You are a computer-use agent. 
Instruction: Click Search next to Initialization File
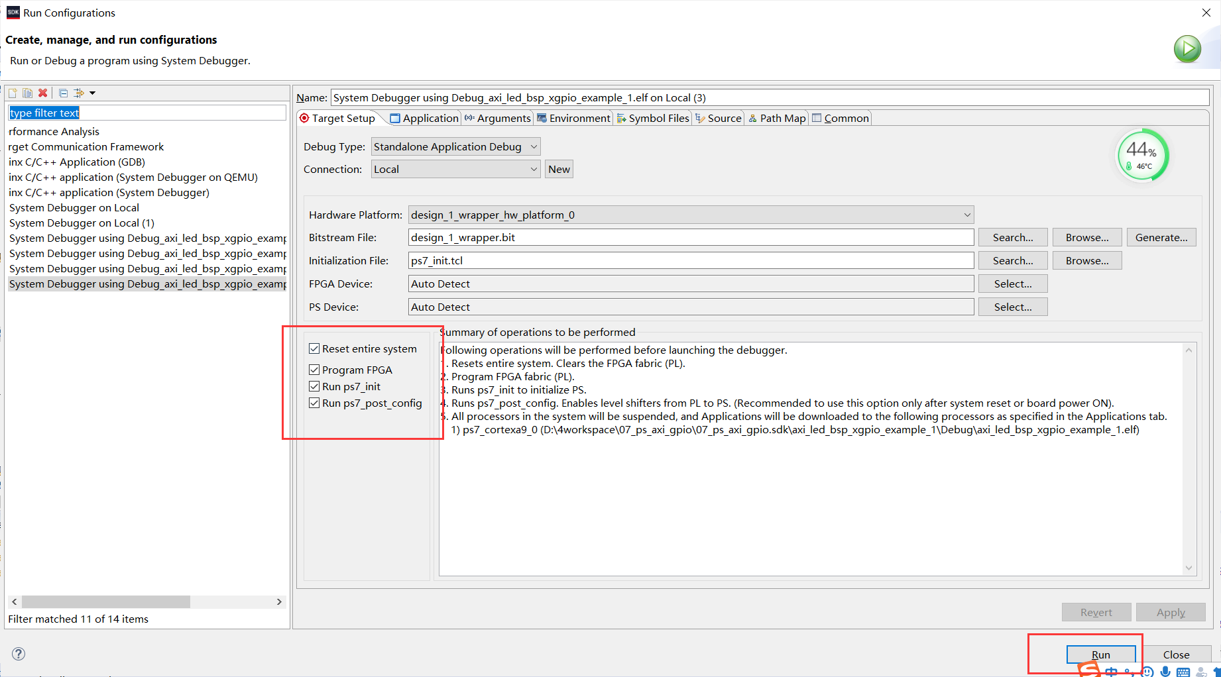(1013, 260)
